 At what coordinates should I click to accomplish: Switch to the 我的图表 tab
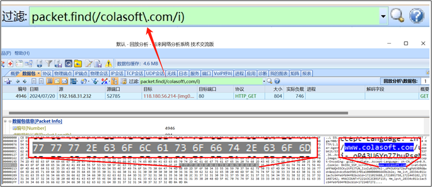coord(278,74)
